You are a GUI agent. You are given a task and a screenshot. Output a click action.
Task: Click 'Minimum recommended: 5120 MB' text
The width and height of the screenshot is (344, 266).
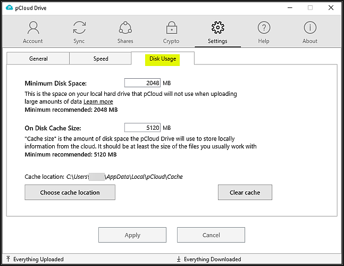click(71, 154)
